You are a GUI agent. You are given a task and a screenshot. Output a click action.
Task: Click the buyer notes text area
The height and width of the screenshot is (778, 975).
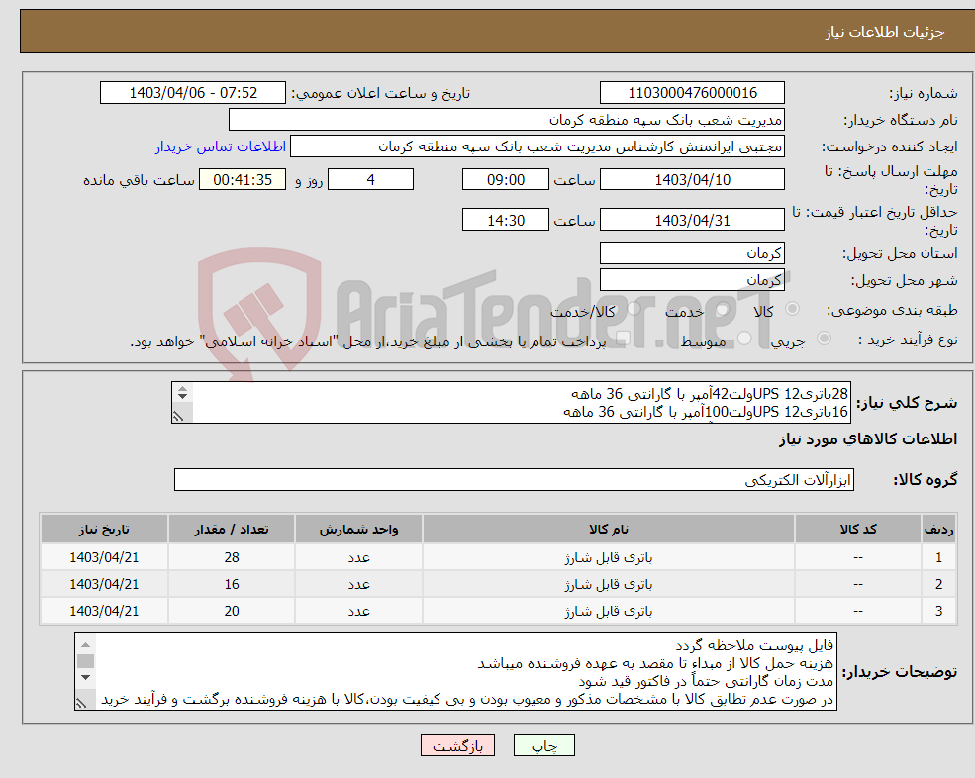point(455,672)
